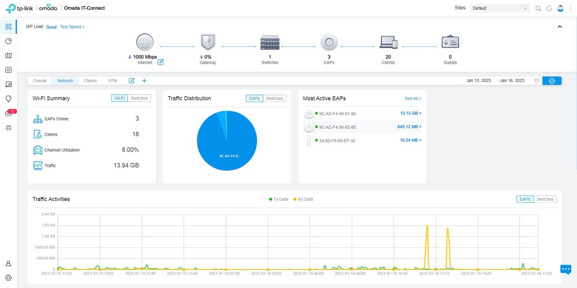Open the chat support bubble icon
This screenshot has height=288, width=577.
point(566,269)
